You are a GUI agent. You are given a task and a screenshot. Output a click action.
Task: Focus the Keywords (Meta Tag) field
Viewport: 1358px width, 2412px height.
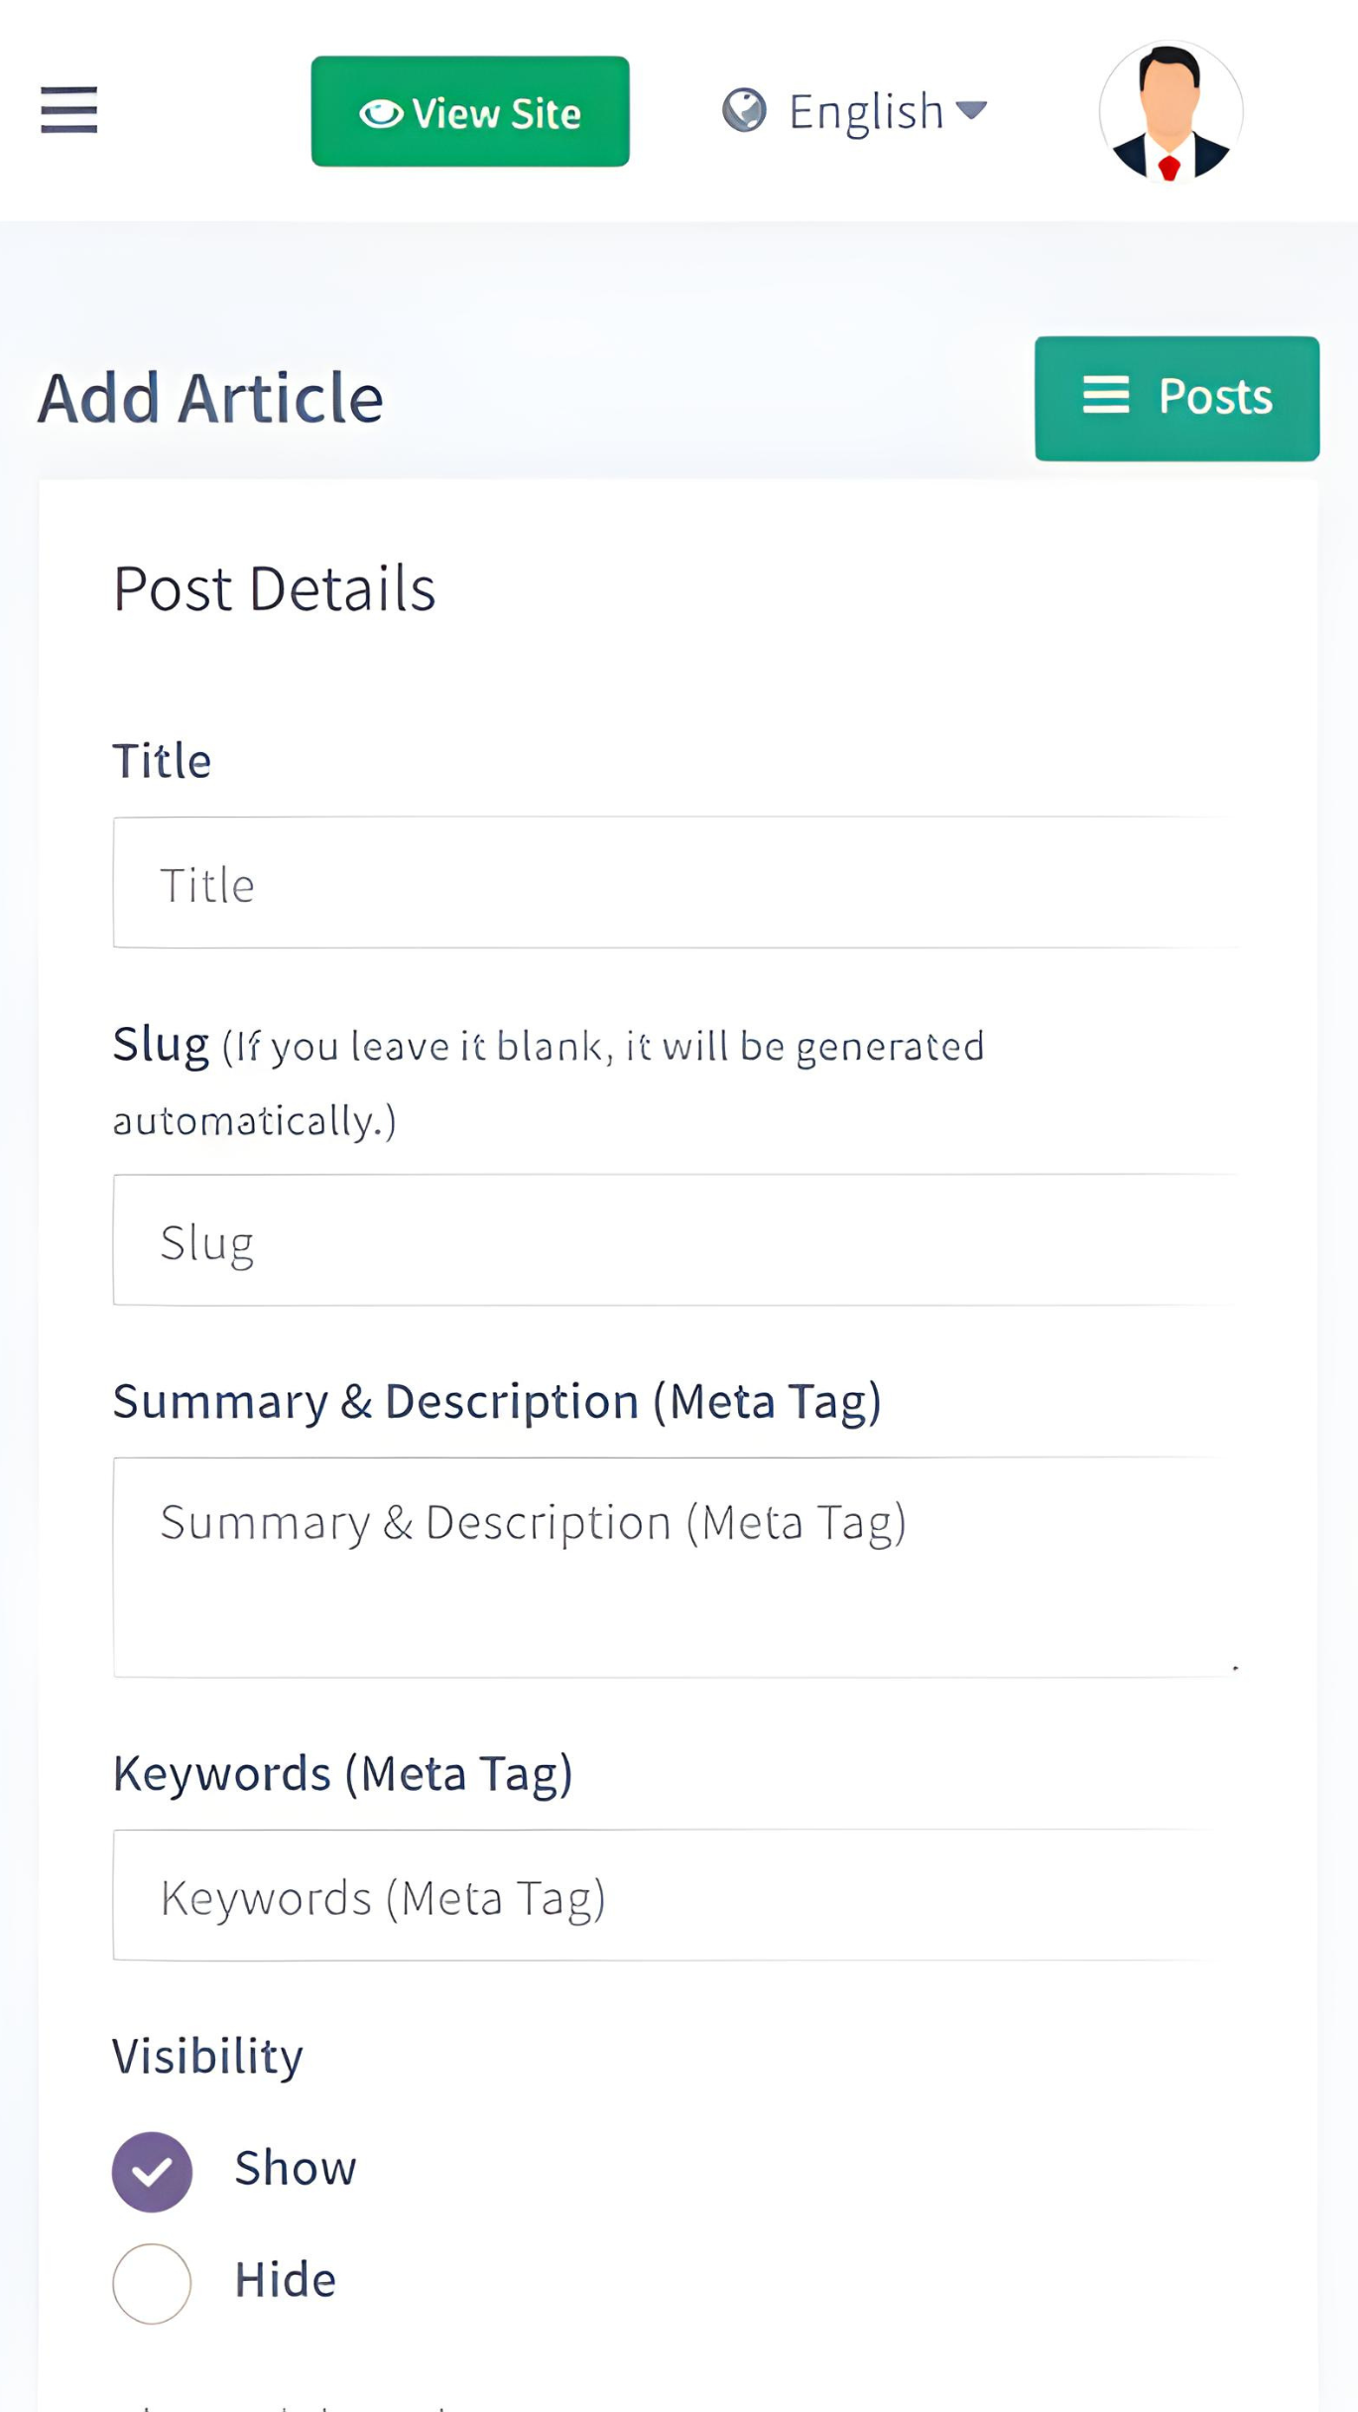(675, 1896)
